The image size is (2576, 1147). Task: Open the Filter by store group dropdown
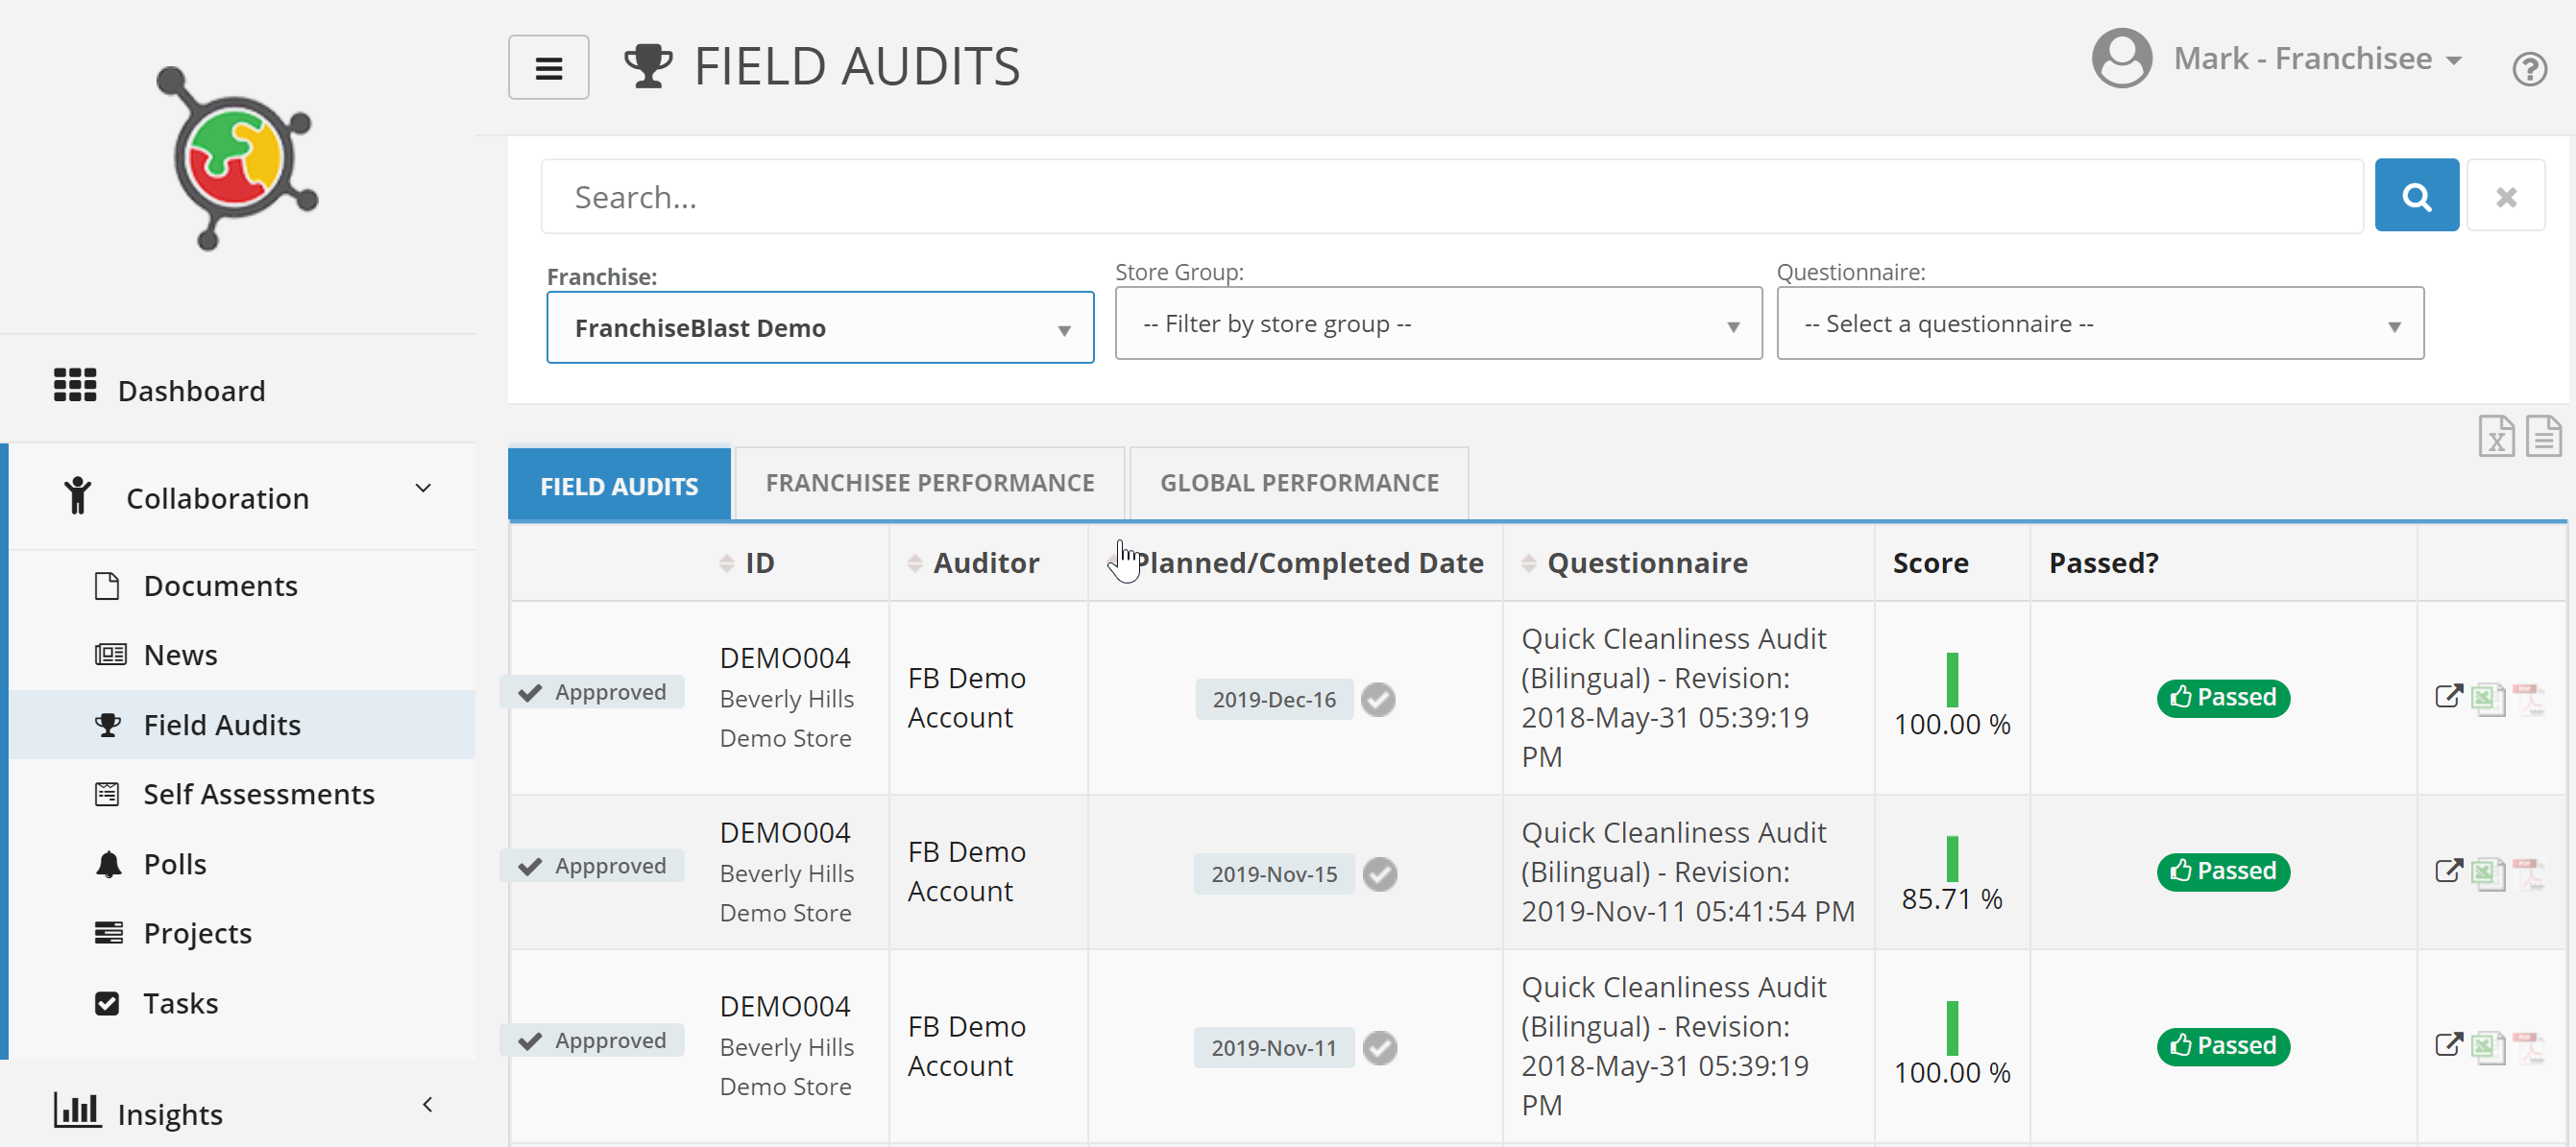[1437, 323]
